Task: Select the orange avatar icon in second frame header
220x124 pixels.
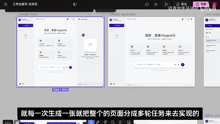Action: click(188, 19)
